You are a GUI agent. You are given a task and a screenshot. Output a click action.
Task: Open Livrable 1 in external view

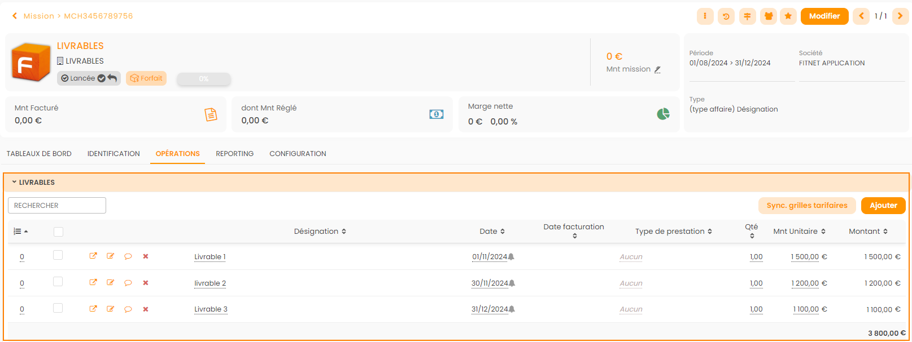(x=93, y=256)
